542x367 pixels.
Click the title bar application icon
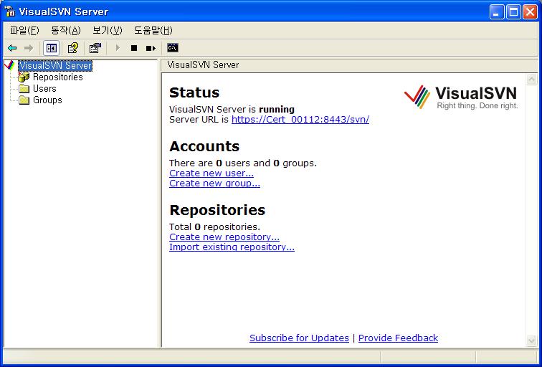(x=10, y=11)
